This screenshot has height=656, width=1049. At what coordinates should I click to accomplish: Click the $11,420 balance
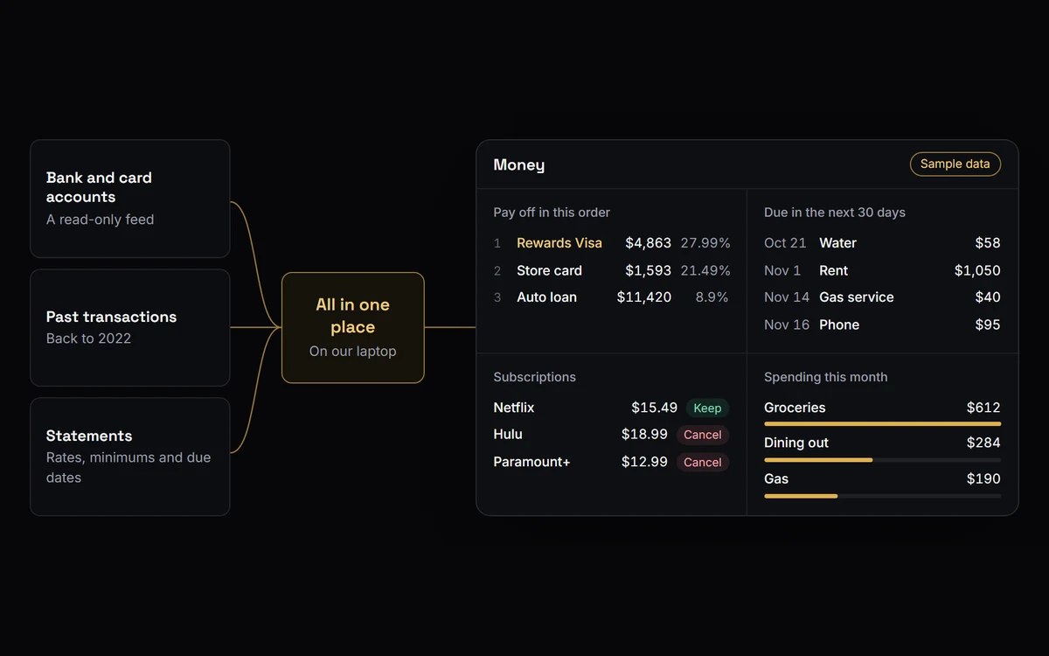(x=644, y=297)
